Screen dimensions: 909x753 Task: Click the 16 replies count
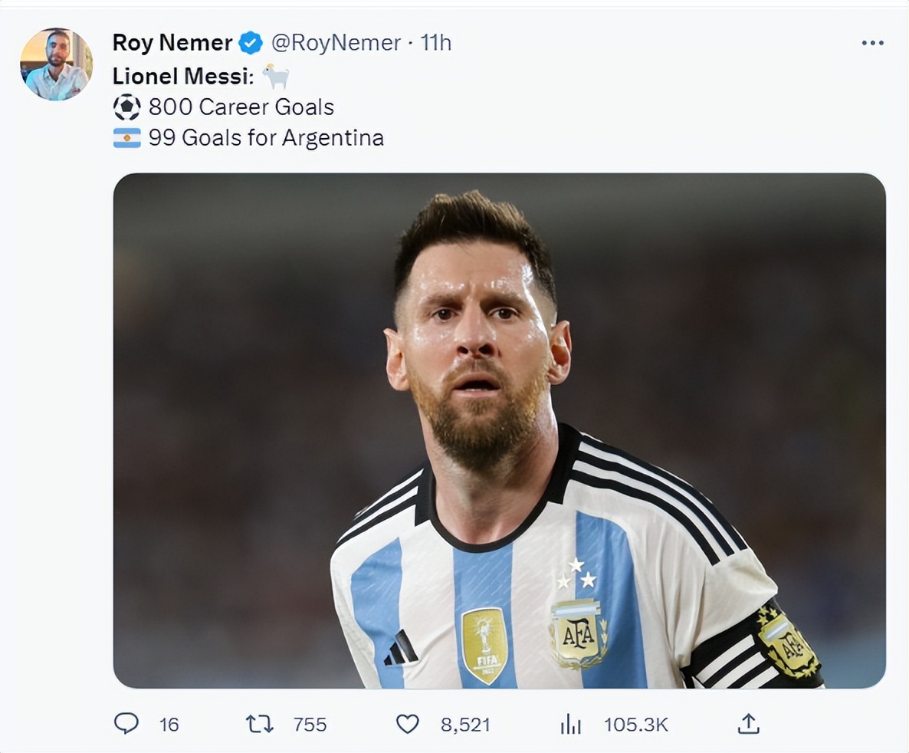point(169,725)
